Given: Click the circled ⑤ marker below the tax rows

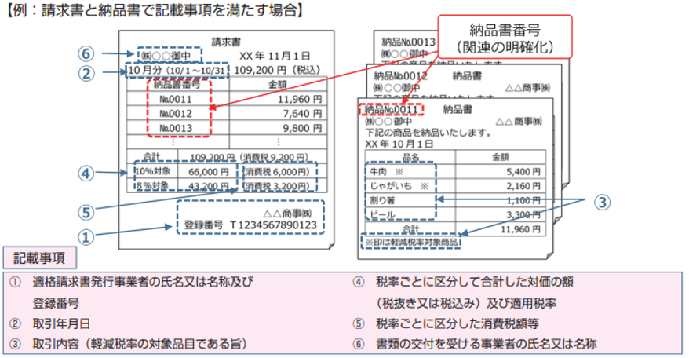Looking at the screenshot, I should [89, 211].
